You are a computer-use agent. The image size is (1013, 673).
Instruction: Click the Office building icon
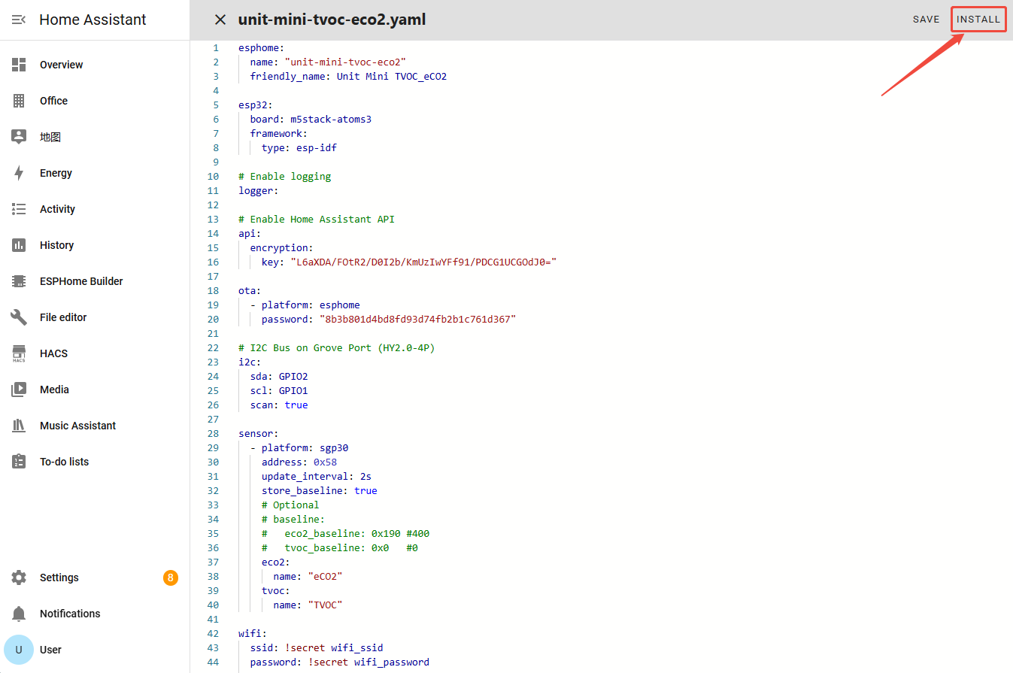tap(19, 101)
